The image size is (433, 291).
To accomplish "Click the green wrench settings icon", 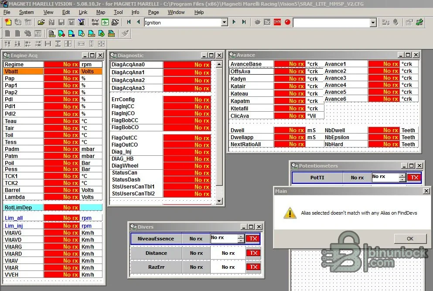I will [x=419, y=22].
